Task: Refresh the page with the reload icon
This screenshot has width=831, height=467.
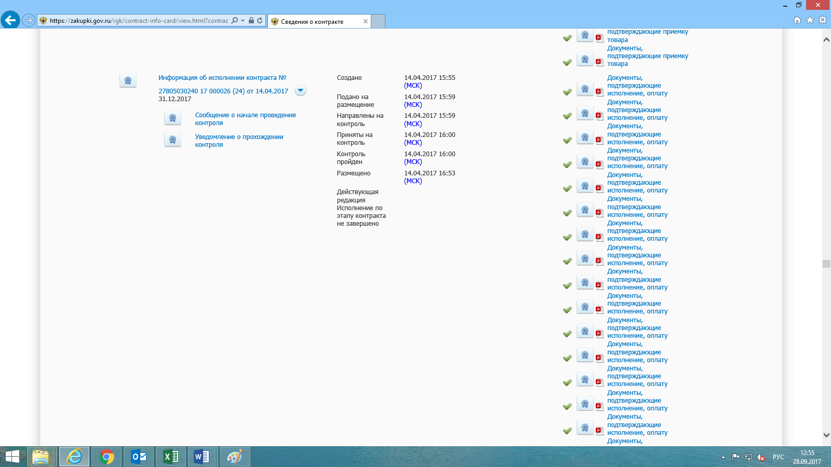Action: click(260, 20)
